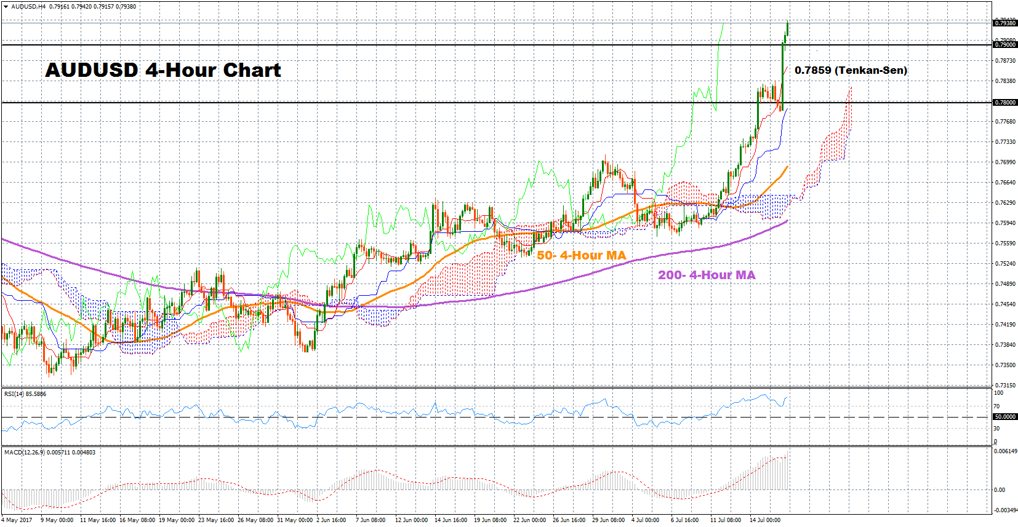Click the '31 May 00:00' time label

295,520
